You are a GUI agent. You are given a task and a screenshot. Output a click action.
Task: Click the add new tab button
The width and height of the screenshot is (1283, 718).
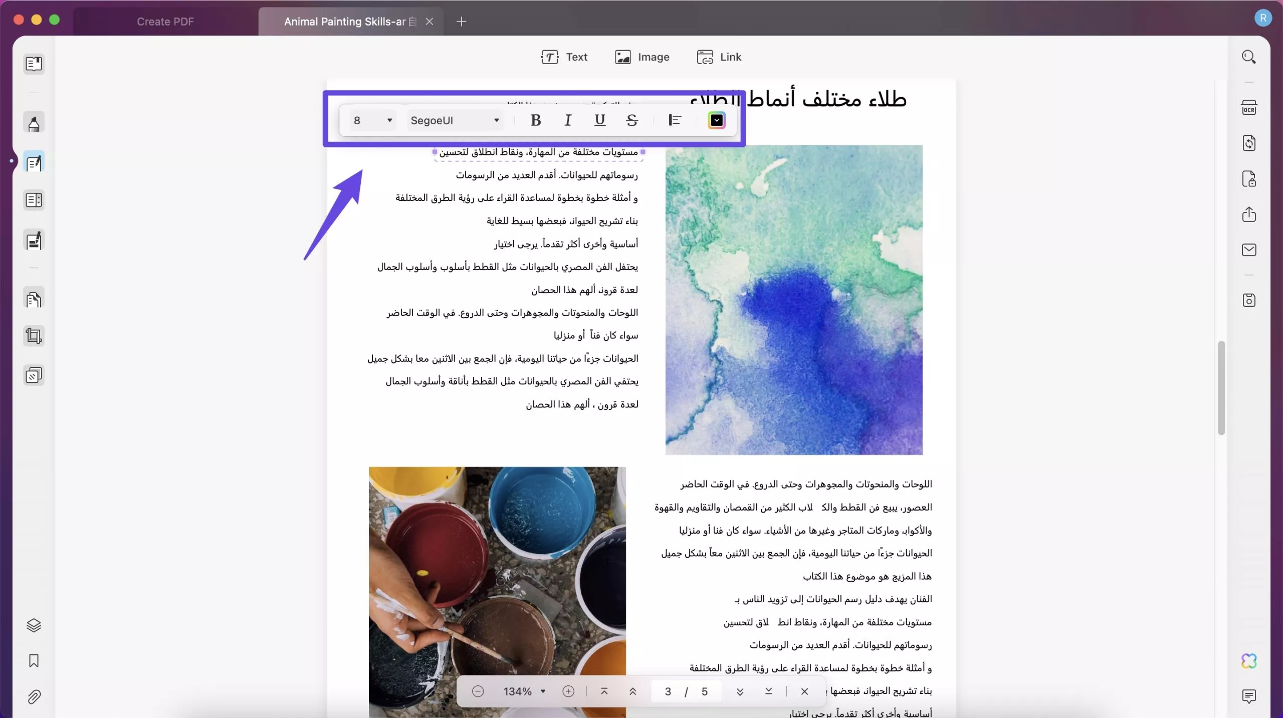[460, 20]
